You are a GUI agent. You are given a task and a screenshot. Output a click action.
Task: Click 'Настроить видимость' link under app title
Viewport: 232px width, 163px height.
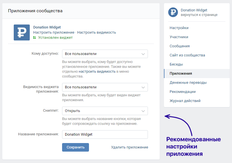coord(97,32)
